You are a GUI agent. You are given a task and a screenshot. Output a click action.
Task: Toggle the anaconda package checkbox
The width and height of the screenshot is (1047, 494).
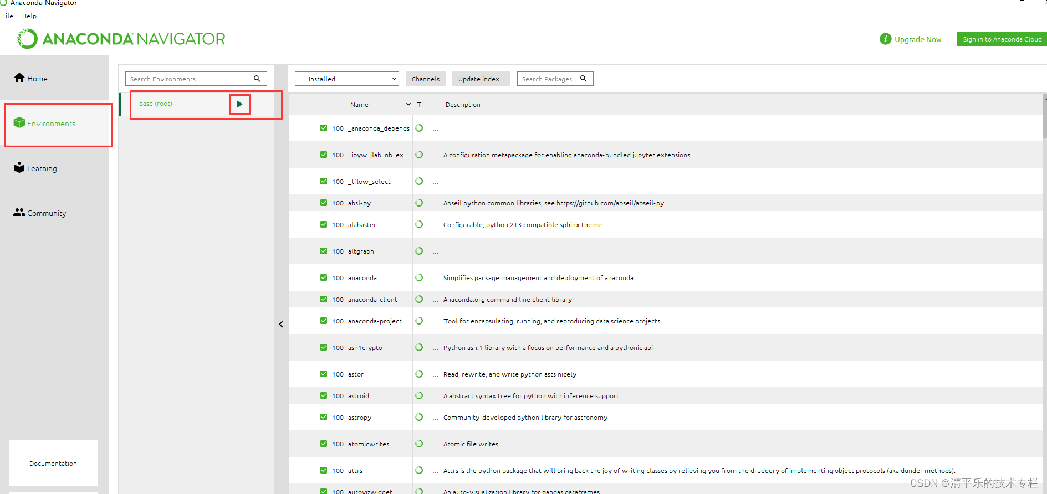tap(324, 277)
